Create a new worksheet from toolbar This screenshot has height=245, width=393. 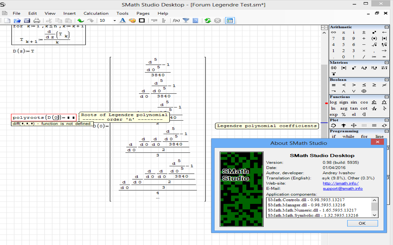click(x=7, y=21)
